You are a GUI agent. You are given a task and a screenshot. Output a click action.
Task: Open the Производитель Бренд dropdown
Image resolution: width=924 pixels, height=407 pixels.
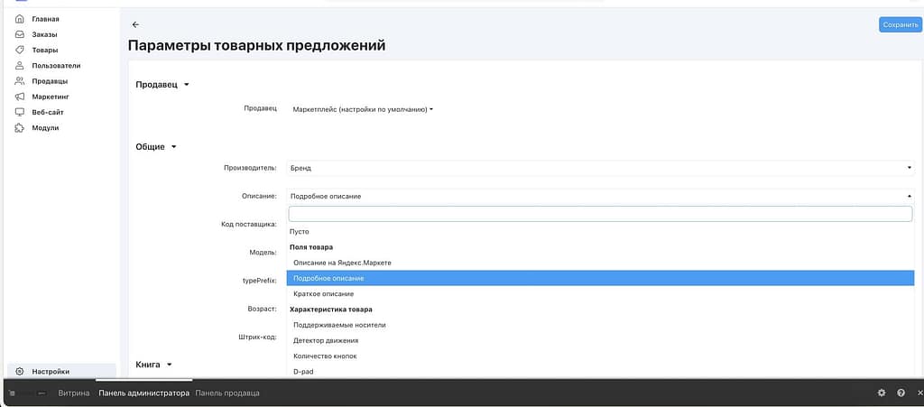coord(600,169)
